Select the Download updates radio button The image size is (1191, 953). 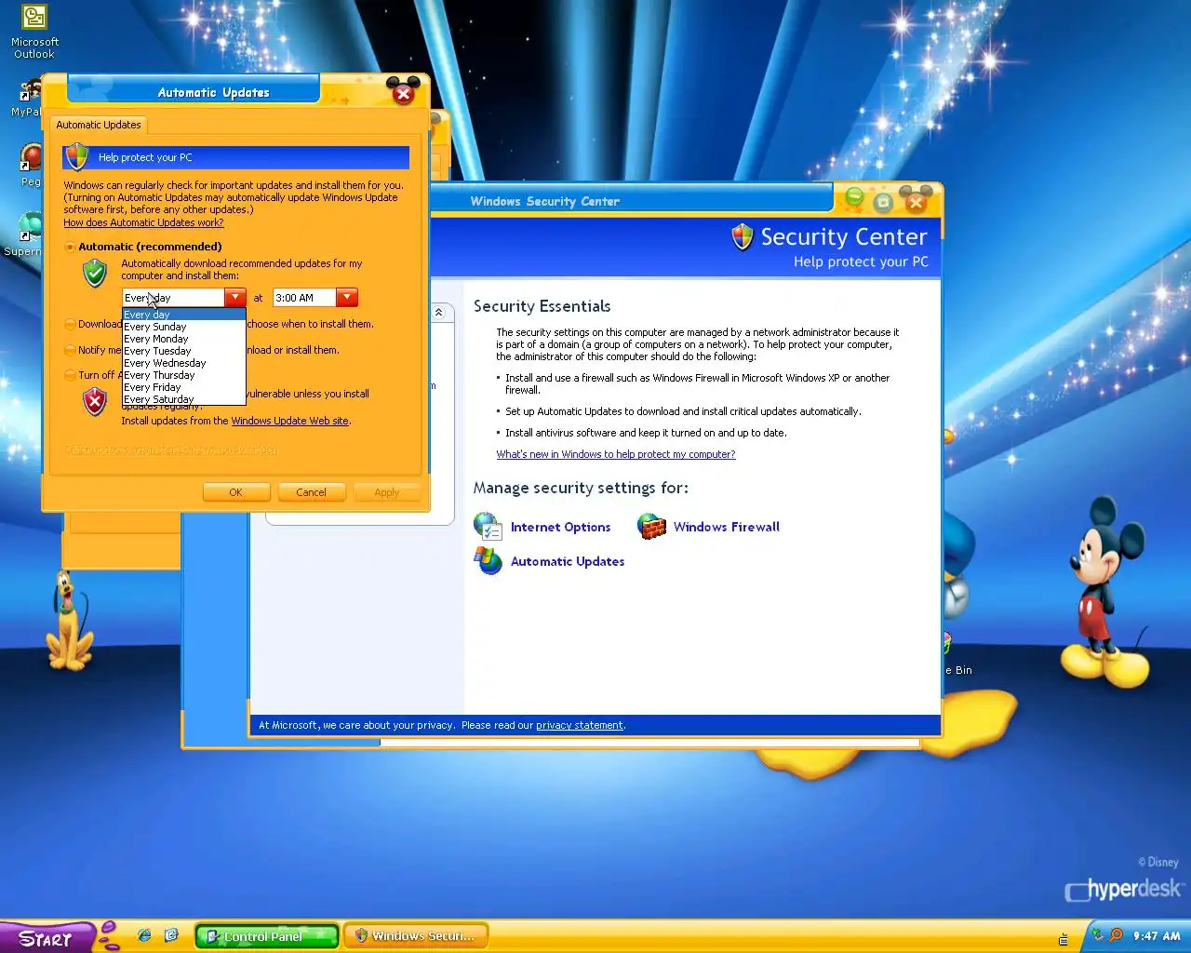pos(70,324)
